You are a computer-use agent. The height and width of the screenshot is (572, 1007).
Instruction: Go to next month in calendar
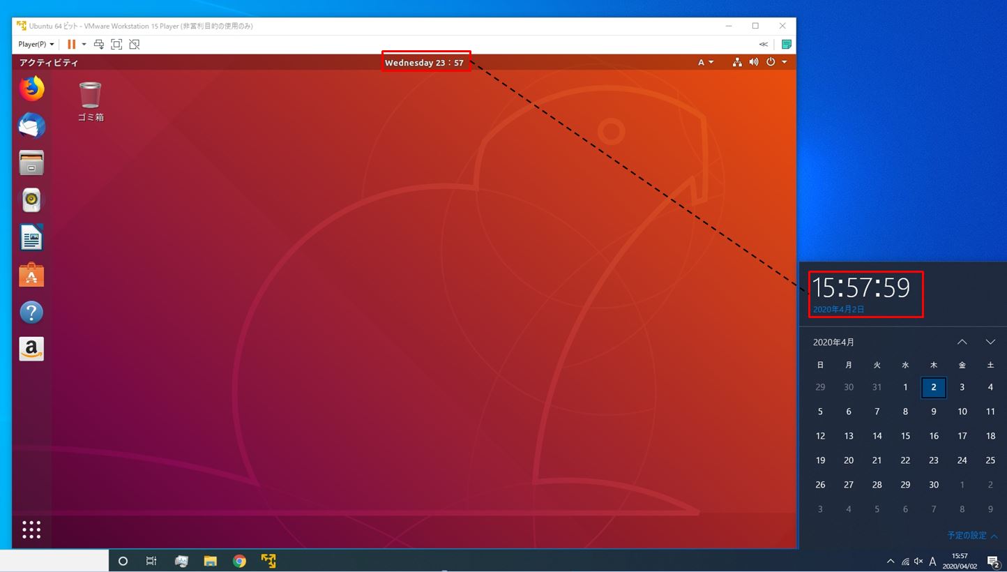click(x=990, y=342)
